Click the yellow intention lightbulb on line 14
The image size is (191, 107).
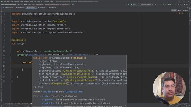(x=13, y=63)
